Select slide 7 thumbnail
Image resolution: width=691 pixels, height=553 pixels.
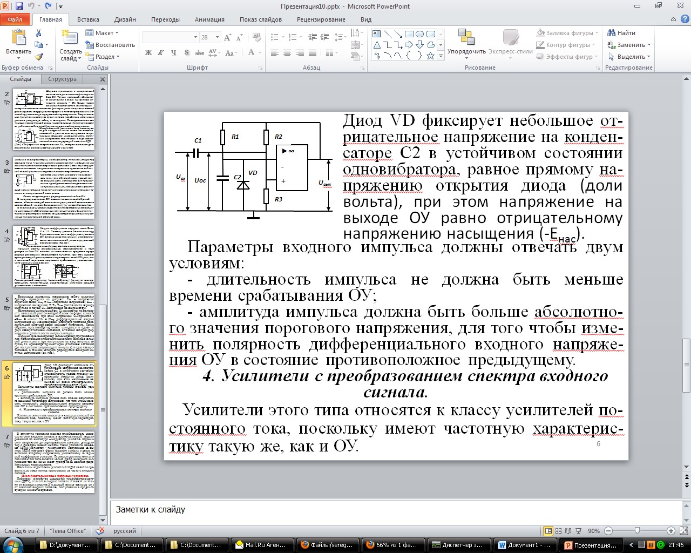point(54,462)
